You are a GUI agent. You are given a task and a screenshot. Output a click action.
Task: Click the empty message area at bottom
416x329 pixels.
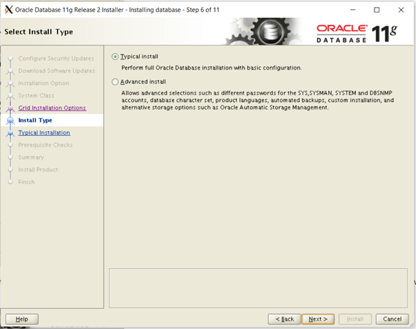258,287
